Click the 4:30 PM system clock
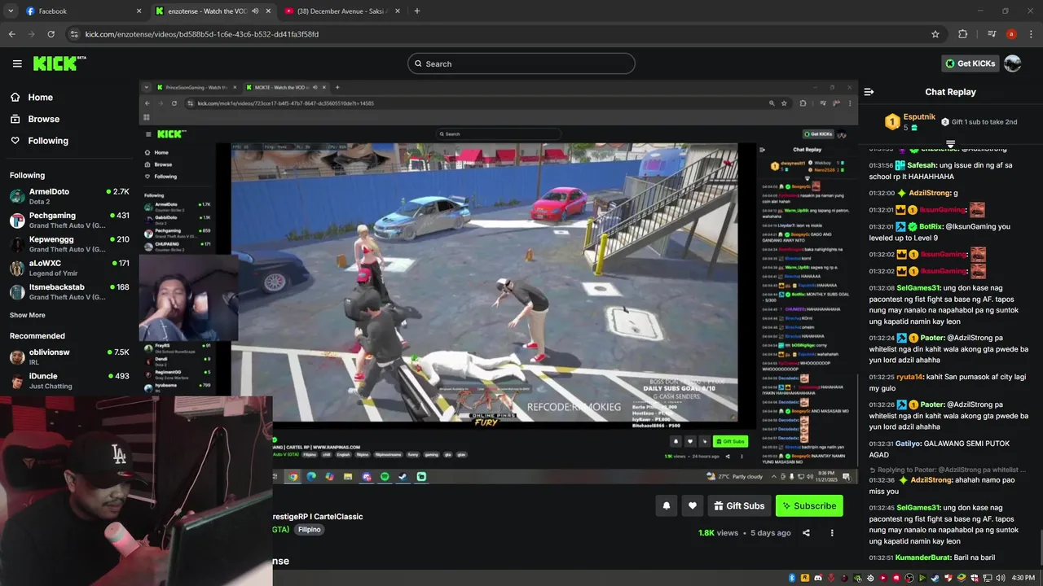The image size is (1043, 586). point(1023,578)
